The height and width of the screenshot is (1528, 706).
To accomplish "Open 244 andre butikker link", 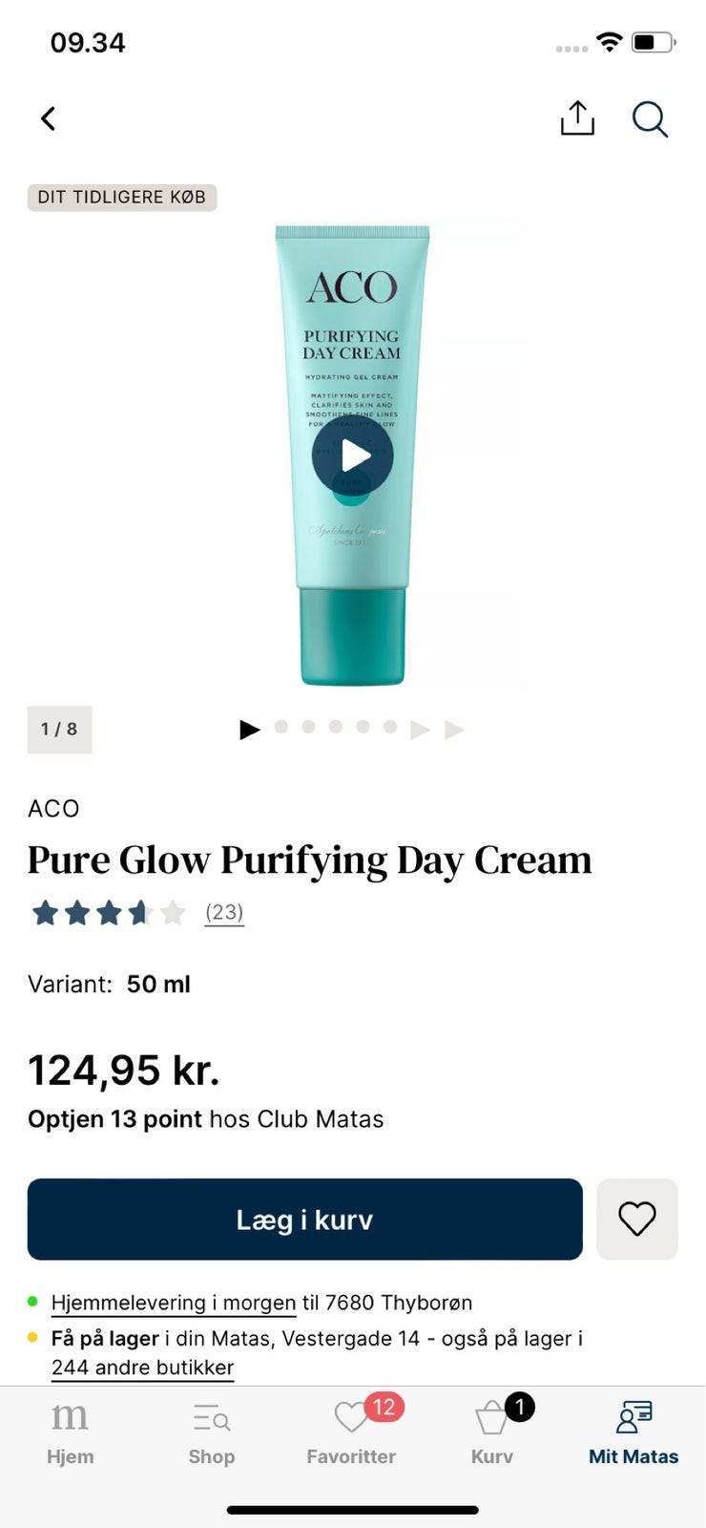I will [143, 1368].
